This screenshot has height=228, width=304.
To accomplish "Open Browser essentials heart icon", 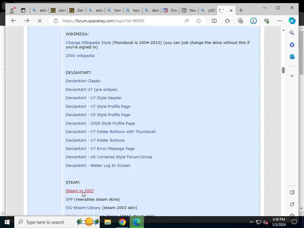I will click(x=267, y=21).
